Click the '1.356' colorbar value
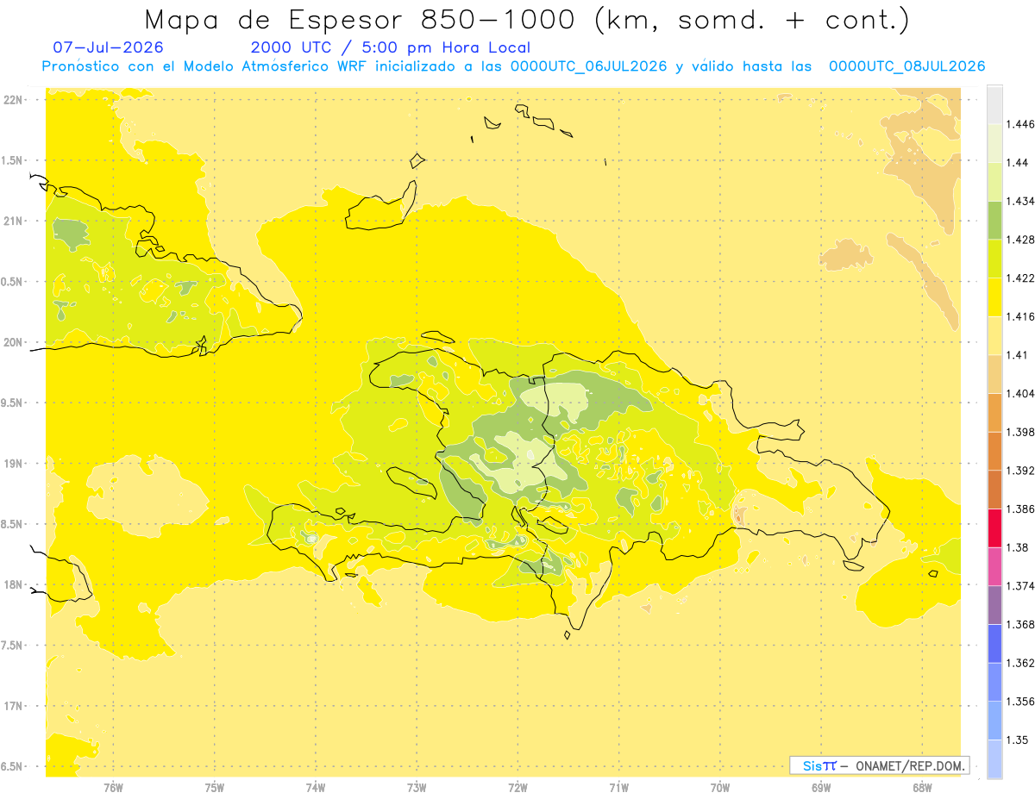 pyautogui.click(x=1019, y=702)
